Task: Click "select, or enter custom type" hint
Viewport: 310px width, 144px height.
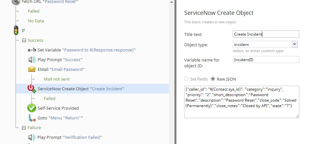Action: coord(258,51)
